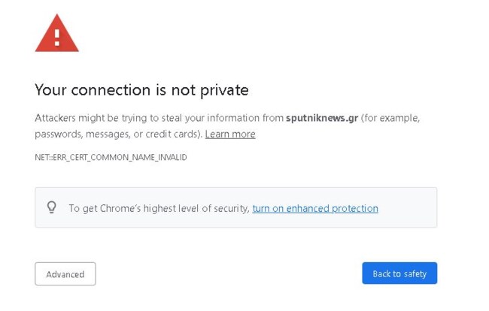489x311 pixels.
Task: Select the bold sputniknews.gr domain name
Action: coord(322,118)
